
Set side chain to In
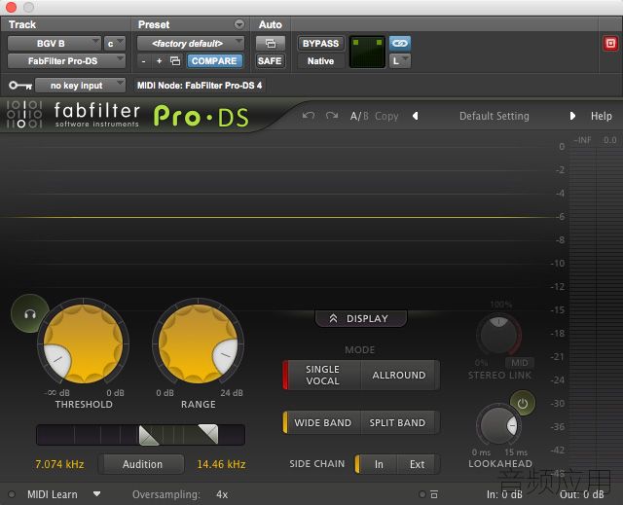[x=378, y=464]
